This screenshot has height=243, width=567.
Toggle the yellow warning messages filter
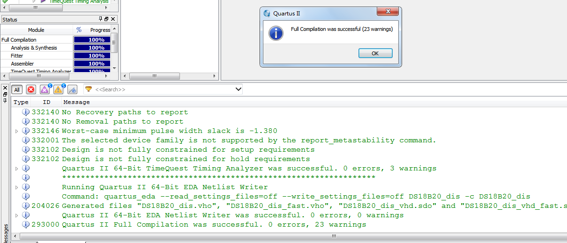tap(59, 89)
